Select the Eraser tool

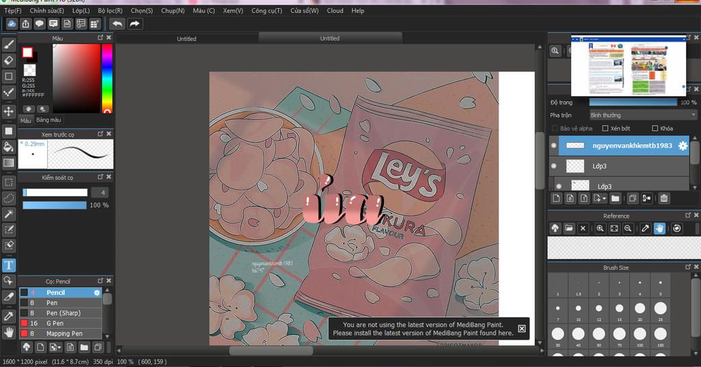[x=9, y=60]
